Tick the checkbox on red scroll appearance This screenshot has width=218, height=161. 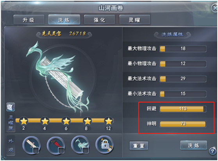coord(61,150)
